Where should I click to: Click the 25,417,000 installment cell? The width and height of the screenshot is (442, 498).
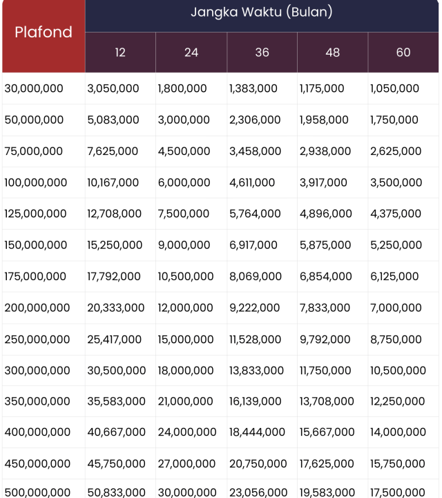[115, 339]
